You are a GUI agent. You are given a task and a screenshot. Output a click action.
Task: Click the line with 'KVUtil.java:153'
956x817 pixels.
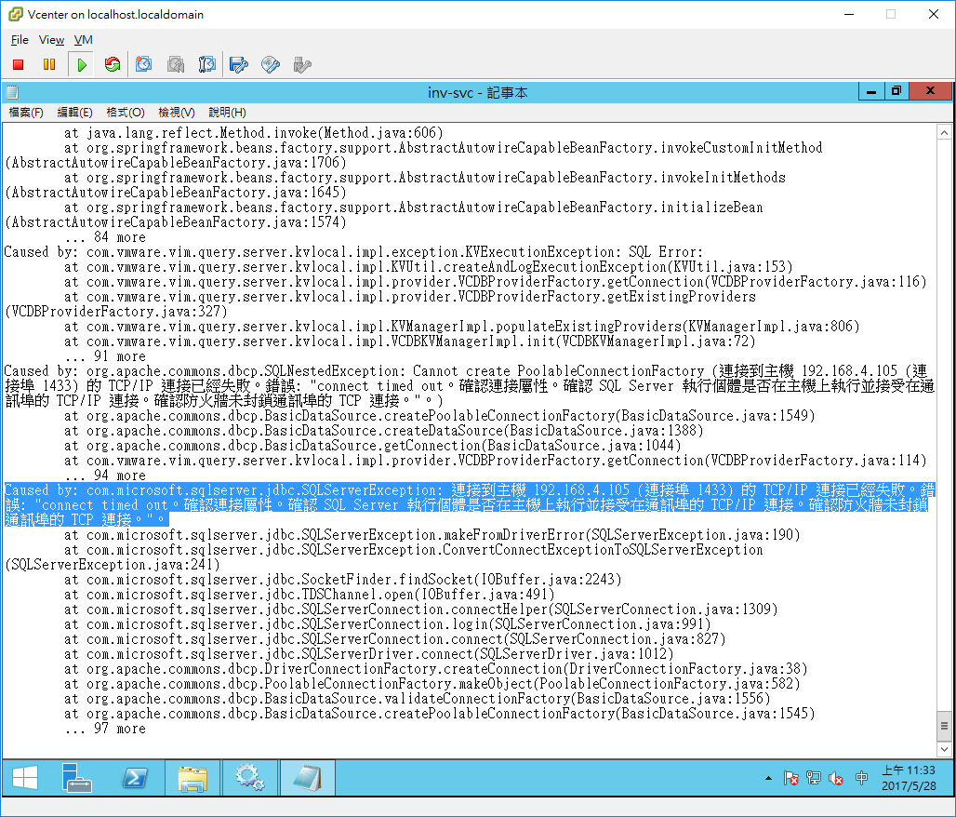(428, 267)
